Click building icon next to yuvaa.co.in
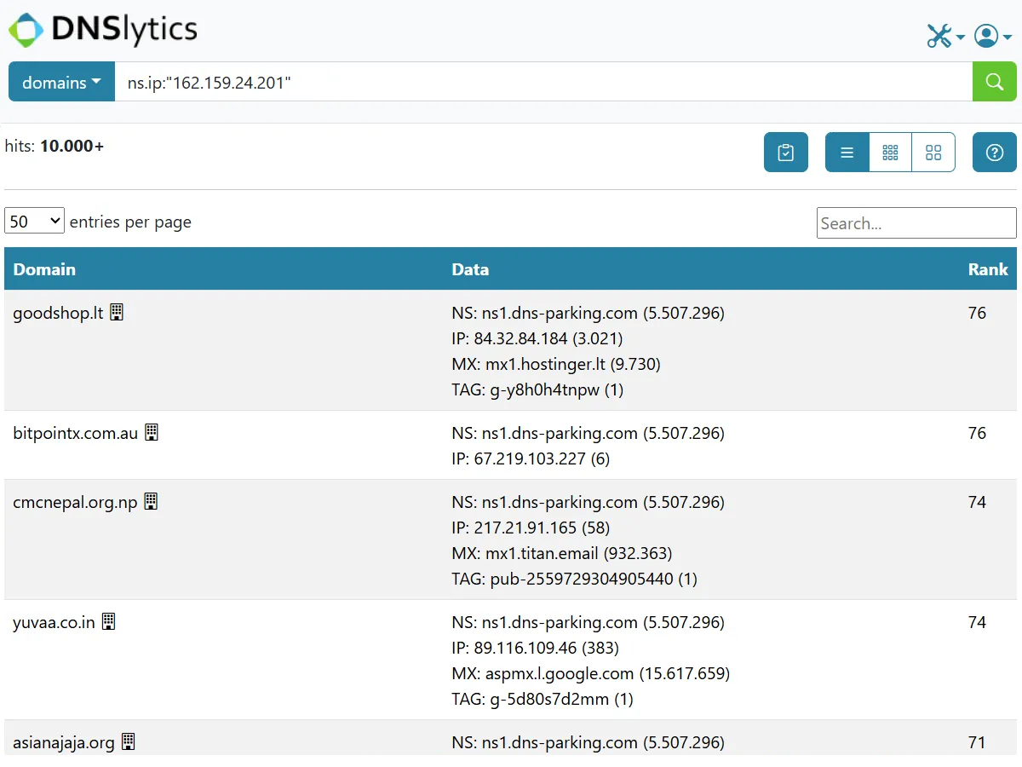The width and height of the screenshot is (1022, 767). point(108,621)
